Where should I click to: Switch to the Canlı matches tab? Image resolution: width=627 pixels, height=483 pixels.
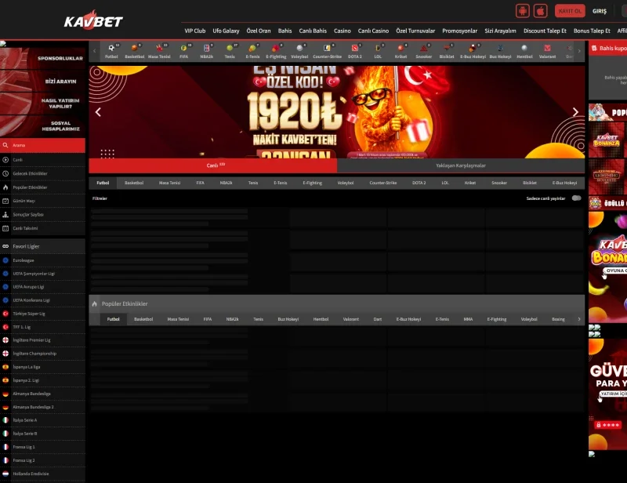(212, 165)
